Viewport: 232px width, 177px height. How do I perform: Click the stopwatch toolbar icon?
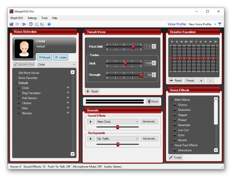click(x=31, y=24)
